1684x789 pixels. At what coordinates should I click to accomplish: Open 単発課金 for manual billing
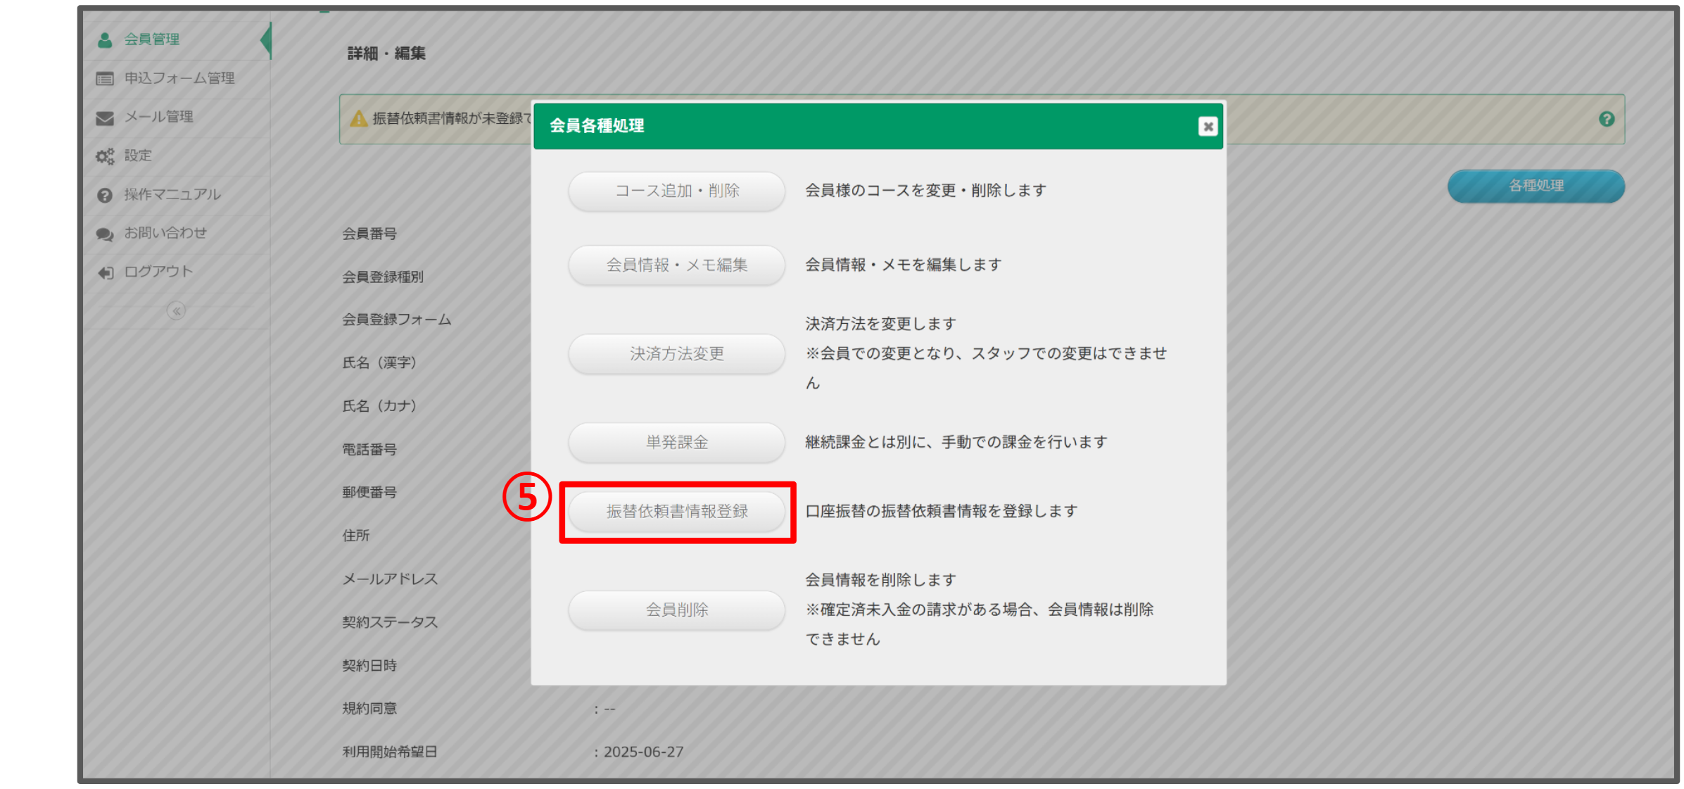pyautogui.click(x=676, y=442)
